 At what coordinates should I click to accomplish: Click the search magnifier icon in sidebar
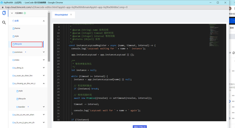(4, 23)
